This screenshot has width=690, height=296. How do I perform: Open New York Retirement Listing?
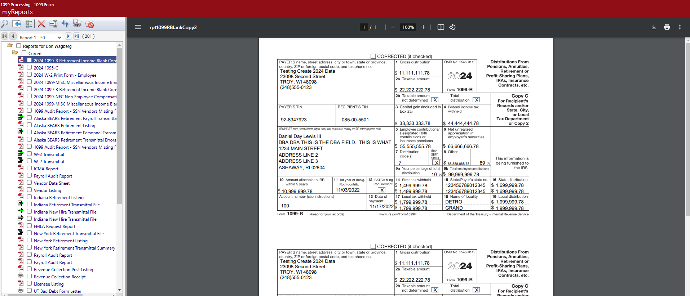pos(61,241)
